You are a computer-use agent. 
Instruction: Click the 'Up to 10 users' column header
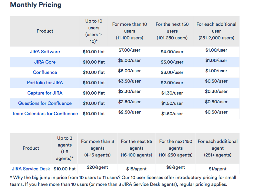(x=94, y=31)
